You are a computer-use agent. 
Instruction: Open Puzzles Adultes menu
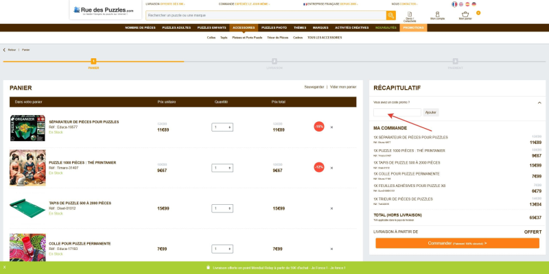176,27
